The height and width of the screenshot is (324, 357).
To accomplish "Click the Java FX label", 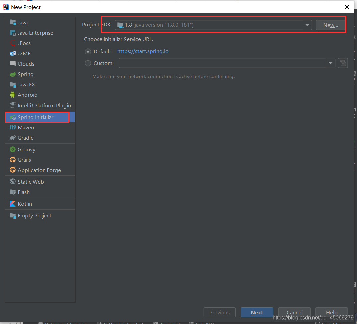I will (x=27, y=84).
